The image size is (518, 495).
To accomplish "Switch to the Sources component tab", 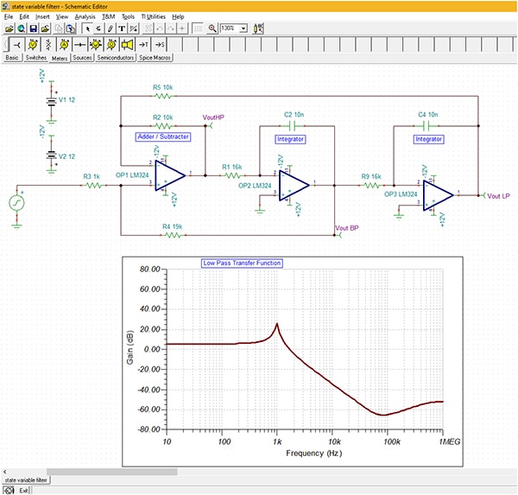I will (x=82, y=58).
